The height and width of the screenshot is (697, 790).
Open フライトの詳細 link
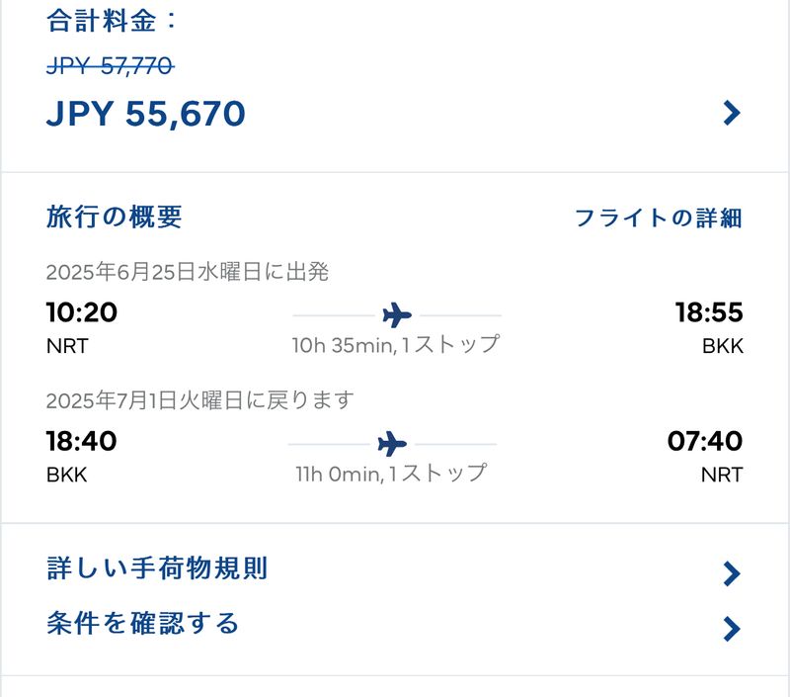[x=658, y=218]
